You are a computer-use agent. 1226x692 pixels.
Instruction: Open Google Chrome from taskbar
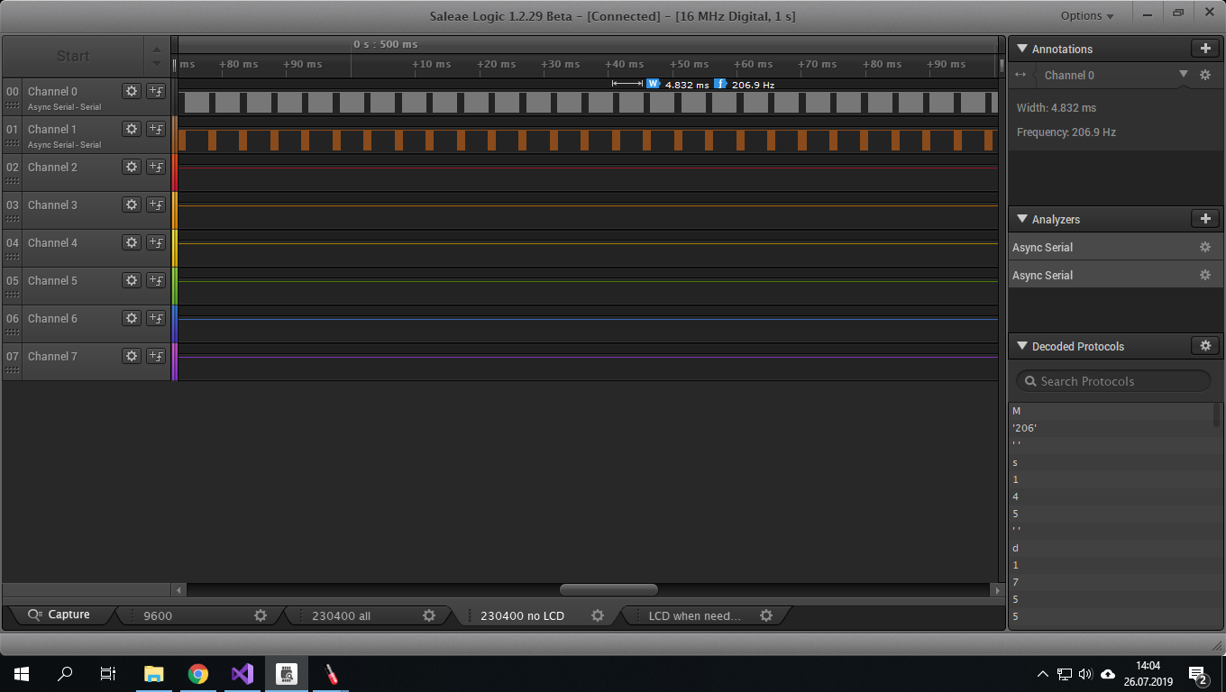click(x=197, y=674)
